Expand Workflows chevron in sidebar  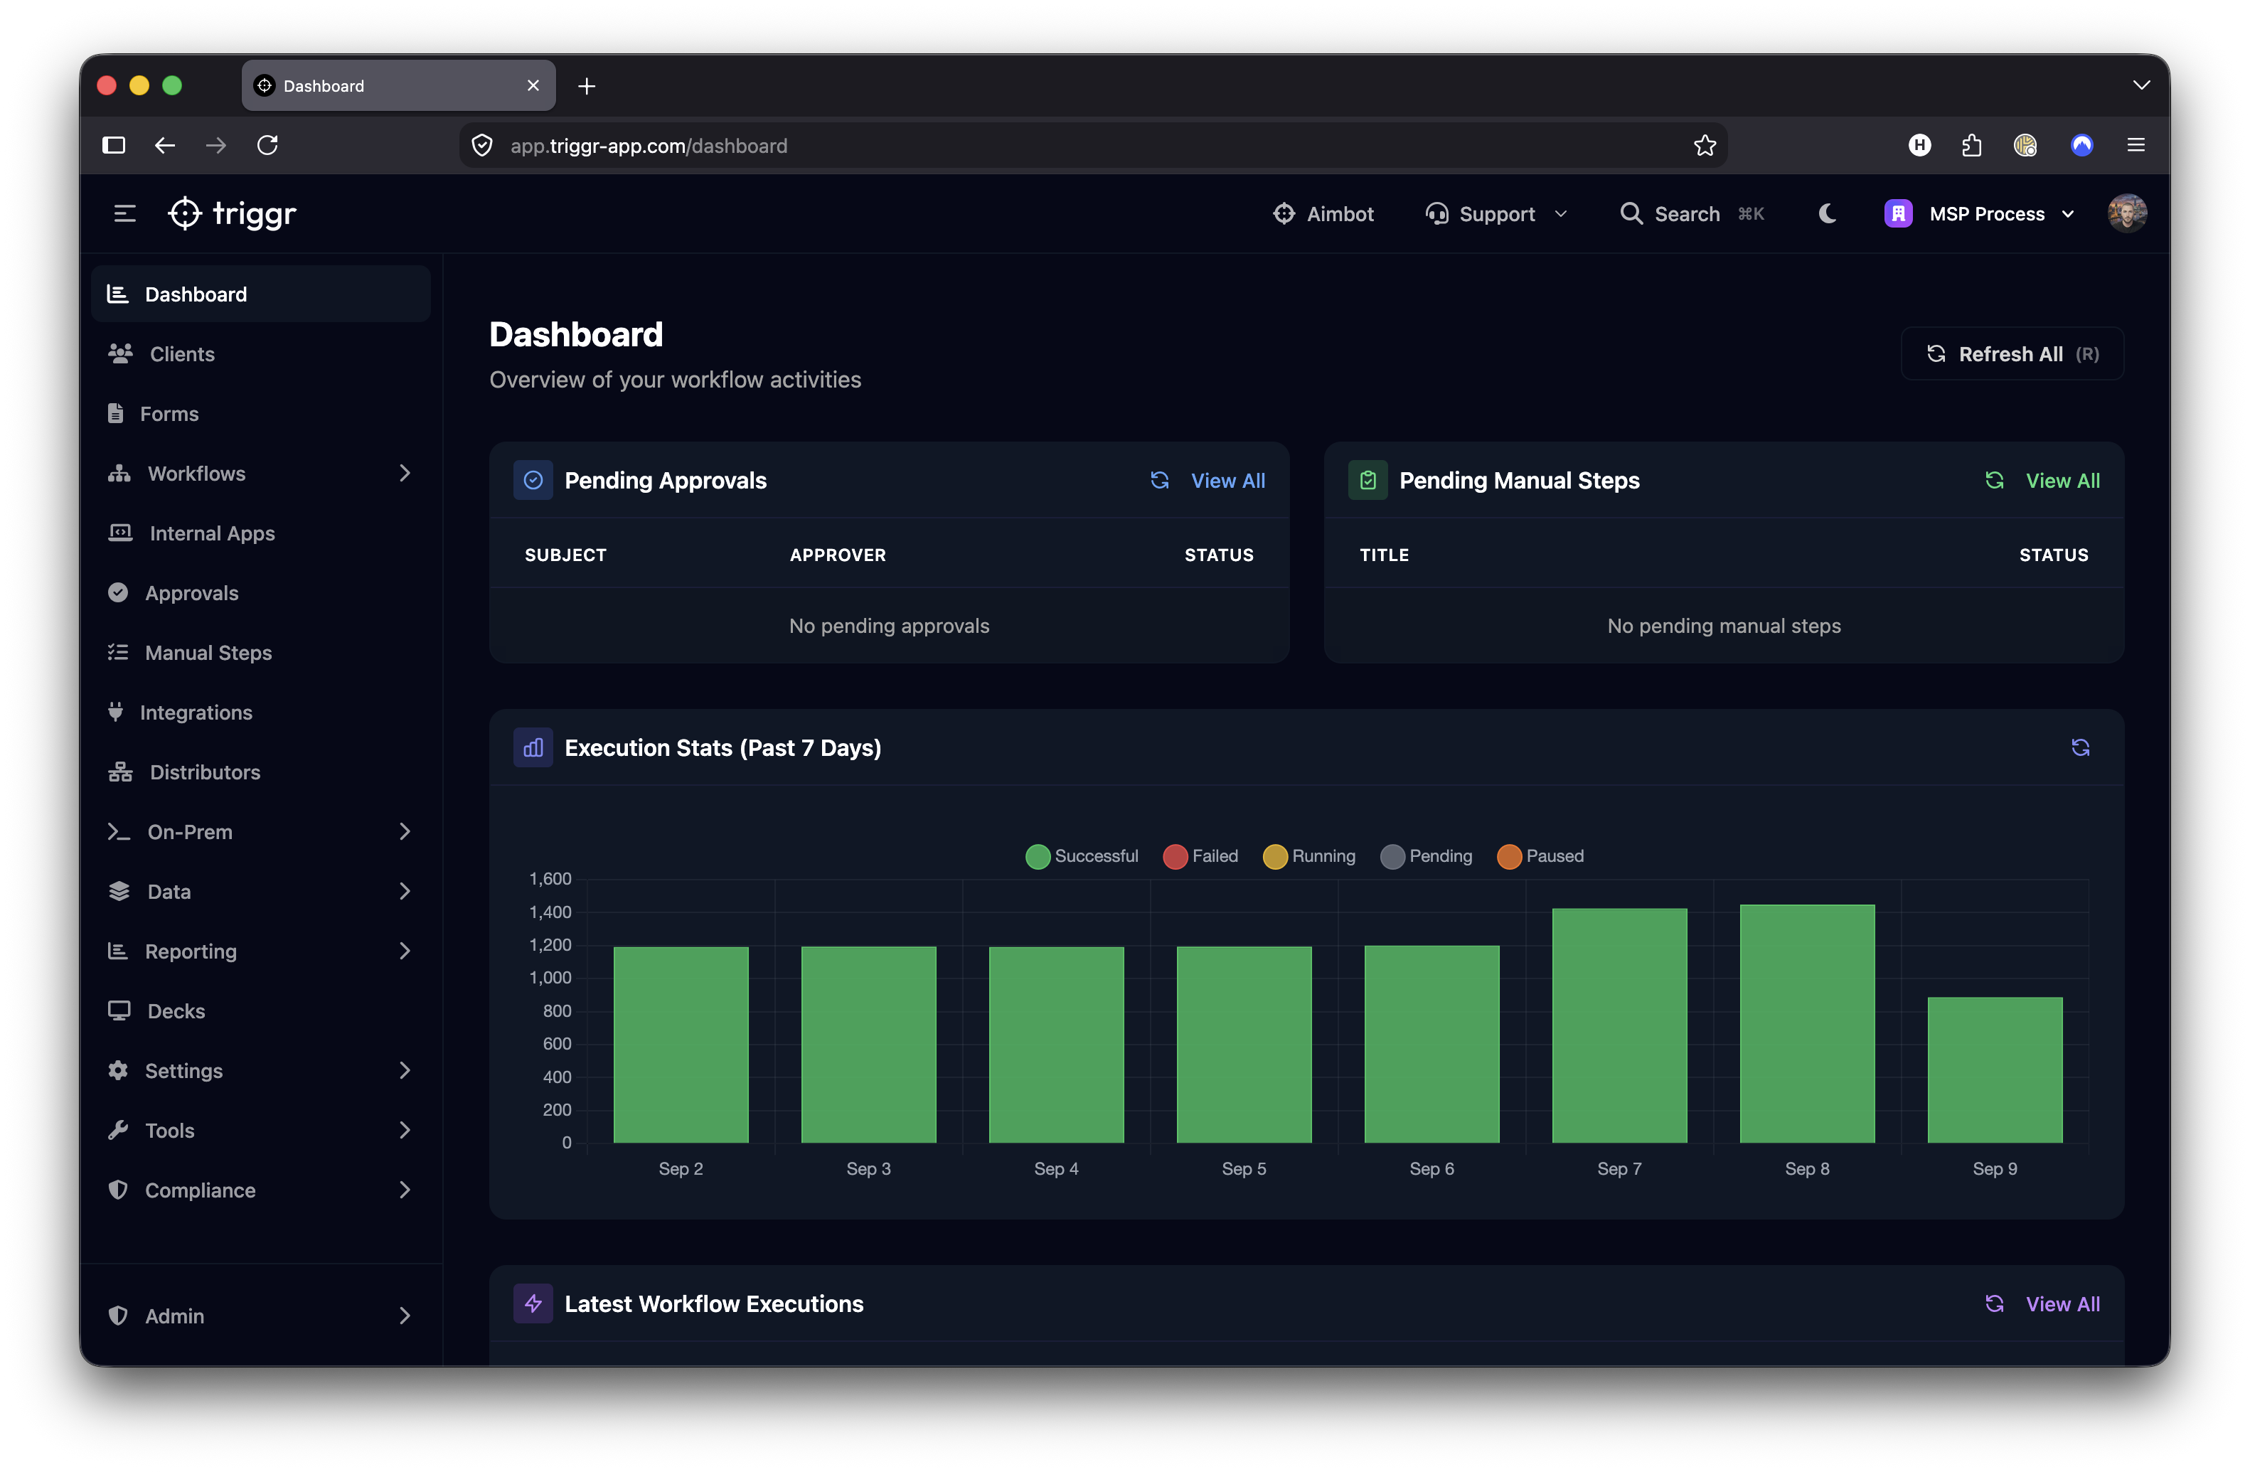[x=405, y=473]
